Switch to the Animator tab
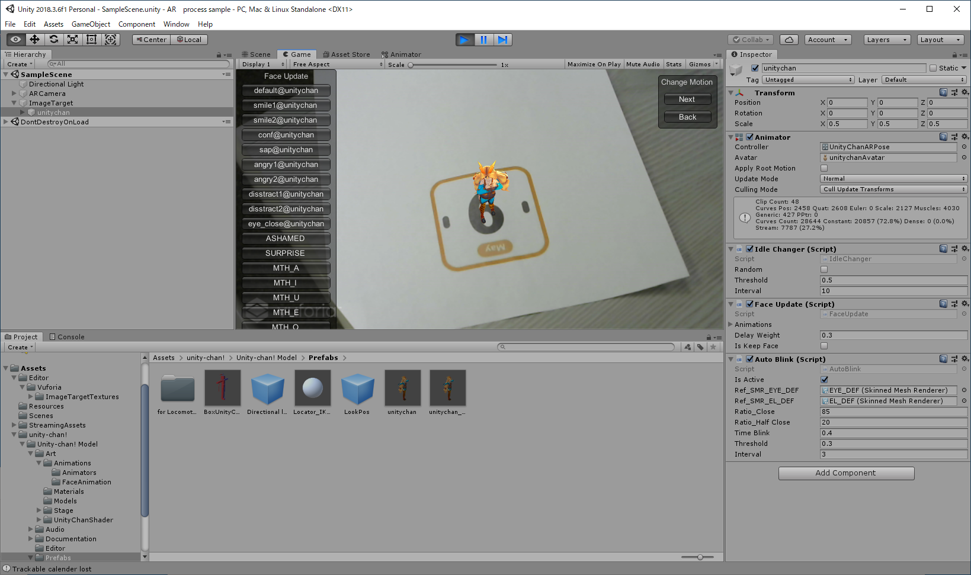 [401, 54]
